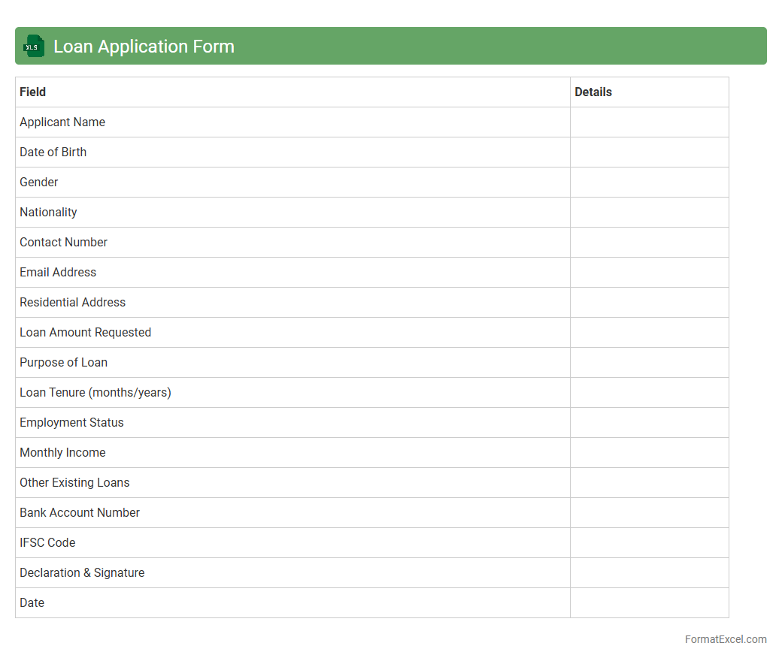Open the FormatExcel.com link
782x661 pixels.
(x=725, y=639)
